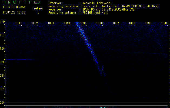The width and height of the screenshot is (170, 108).
Task: Click time axis tick 1035
Action: click(x=83, y=23)
